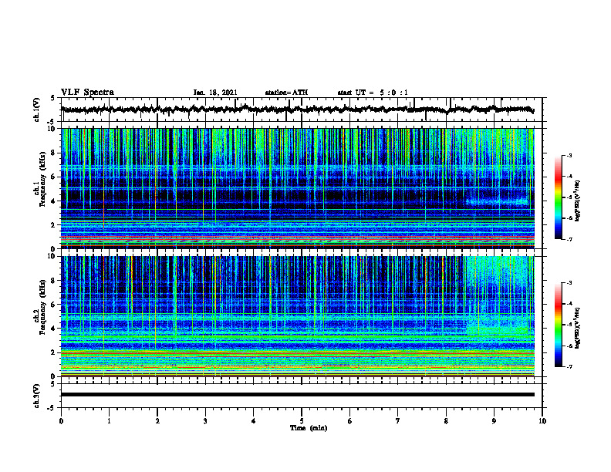Click time axis tick label "9"
The height and width of the screenshot is (472, 611).
pyautogui.click(x=494, y=421)
